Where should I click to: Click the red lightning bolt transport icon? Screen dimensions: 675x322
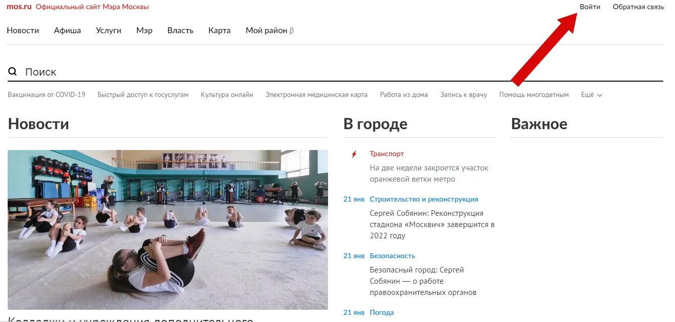[354, 154]
